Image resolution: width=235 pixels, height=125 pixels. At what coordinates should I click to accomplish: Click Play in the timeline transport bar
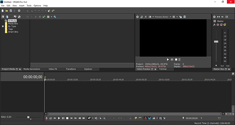tap(59, 118)
